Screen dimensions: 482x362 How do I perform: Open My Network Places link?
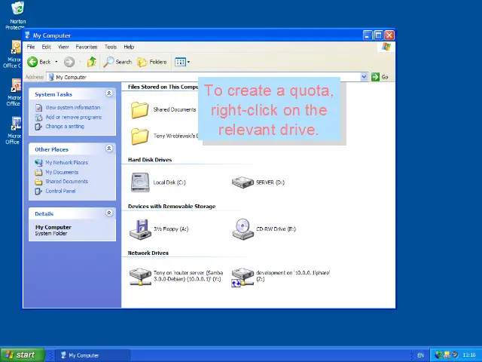(67, 162)
